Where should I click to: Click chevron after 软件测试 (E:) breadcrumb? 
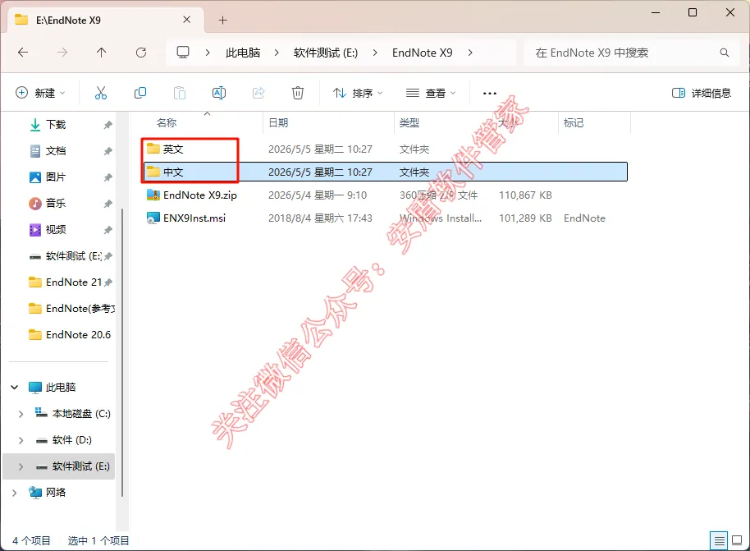click(x=375, y=53)
